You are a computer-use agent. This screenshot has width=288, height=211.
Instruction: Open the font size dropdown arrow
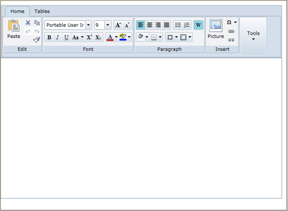point(108,25)
